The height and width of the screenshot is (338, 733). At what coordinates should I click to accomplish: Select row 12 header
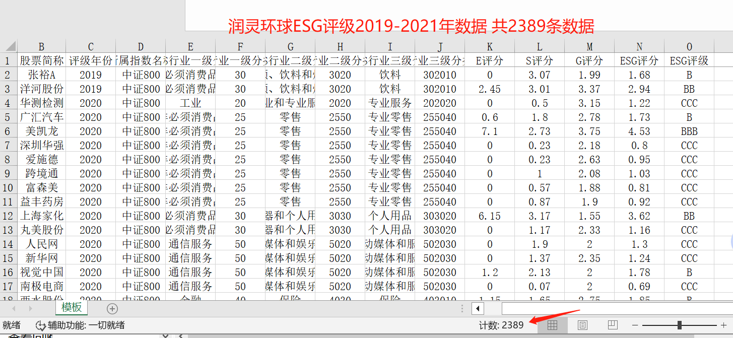[9, 216]
